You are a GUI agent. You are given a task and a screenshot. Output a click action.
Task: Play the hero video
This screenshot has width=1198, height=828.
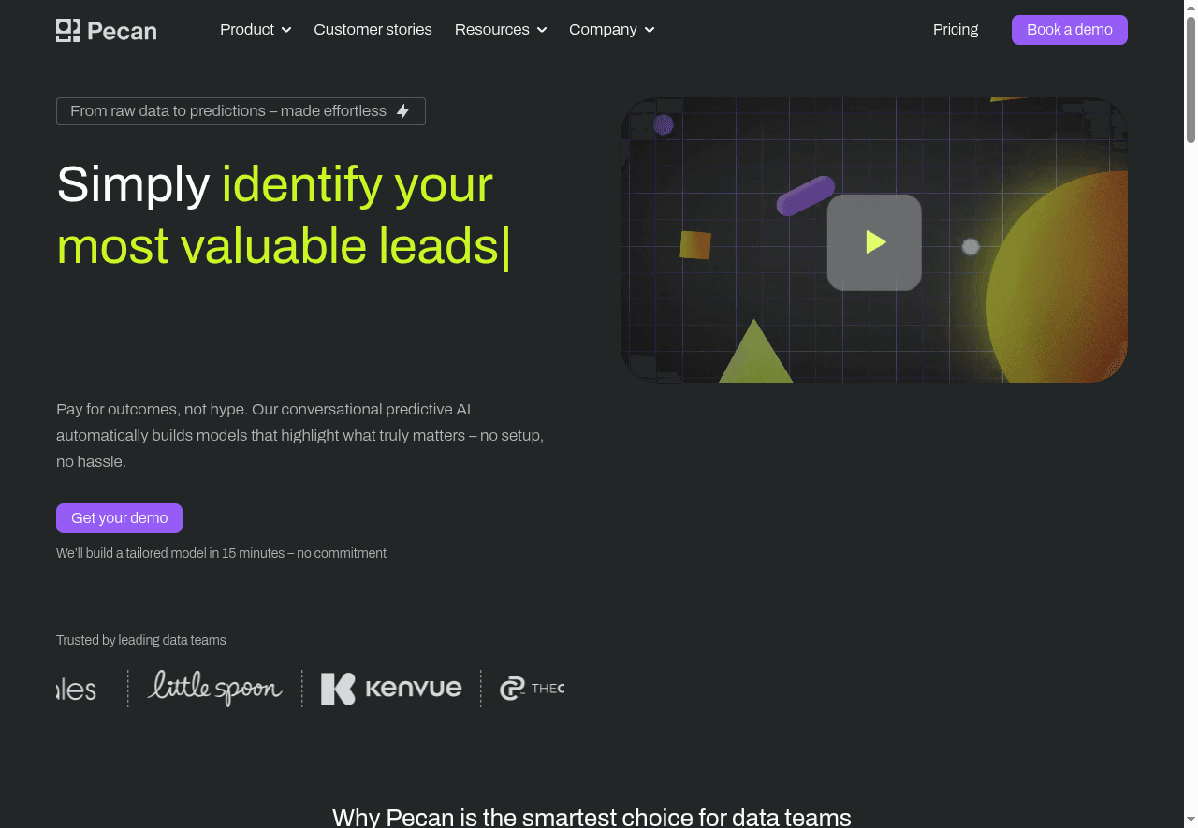[874, 242]
